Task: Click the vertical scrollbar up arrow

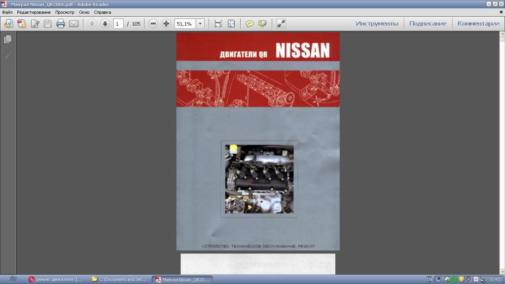Action: (x=502, y=34)
